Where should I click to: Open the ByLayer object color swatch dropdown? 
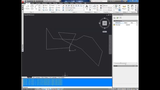pyautogui.click(x=108, y=5)
